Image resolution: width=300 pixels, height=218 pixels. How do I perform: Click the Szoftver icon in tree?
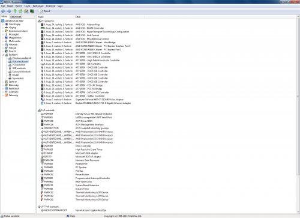(6, 82)
